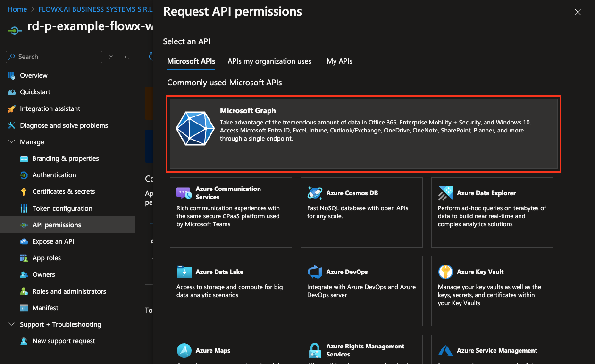Select the Microsoft Graph API card
595x364 pixels.
coord(364,133)
